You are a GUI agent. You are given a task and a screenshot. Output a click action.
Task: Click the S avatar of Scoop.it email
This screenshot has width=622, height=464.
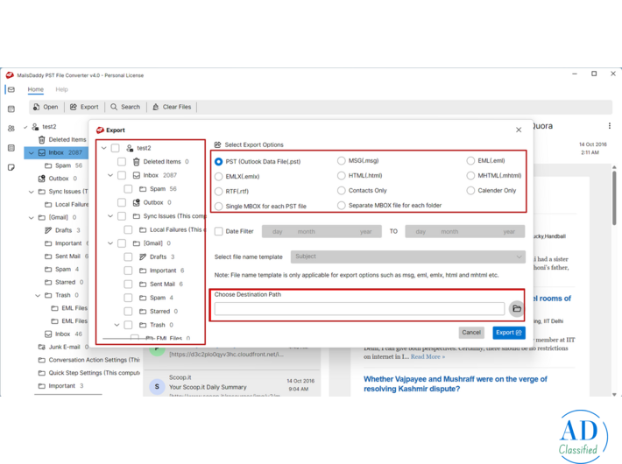pos(157,387)
